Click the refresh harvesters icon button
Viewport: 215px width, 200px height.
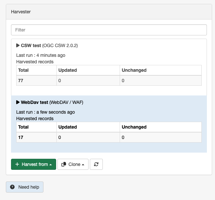(96, 164)
